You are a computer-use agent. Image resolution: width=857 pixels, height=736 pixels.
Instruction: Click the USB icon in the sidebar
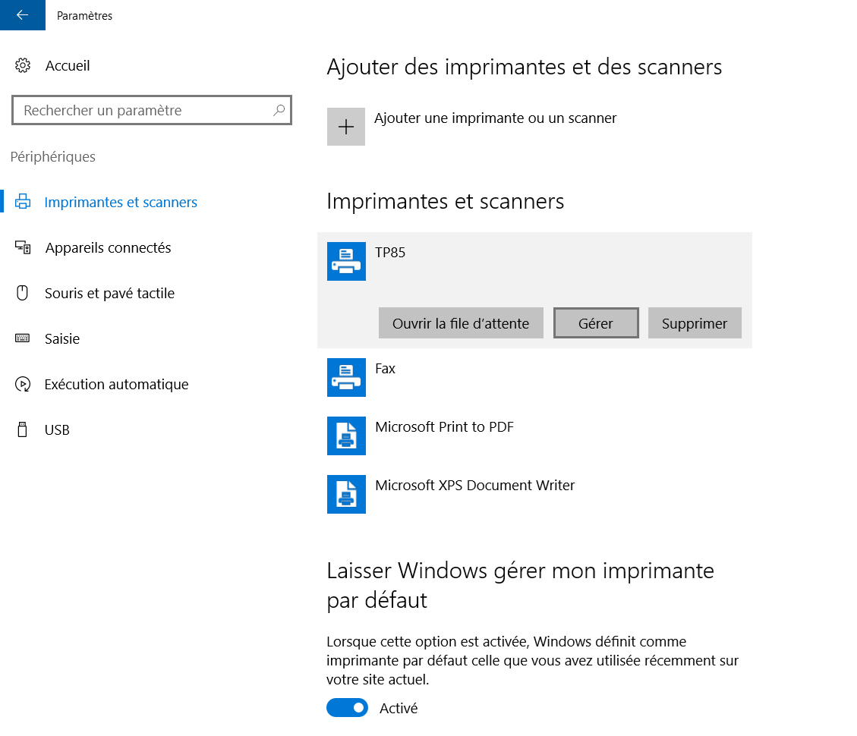pyautogui.click(x=23, y=430)
